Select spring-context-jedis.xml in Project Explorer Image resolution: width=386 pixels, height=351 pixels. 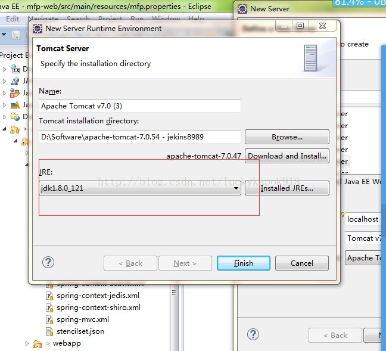(x=98, y=296)
